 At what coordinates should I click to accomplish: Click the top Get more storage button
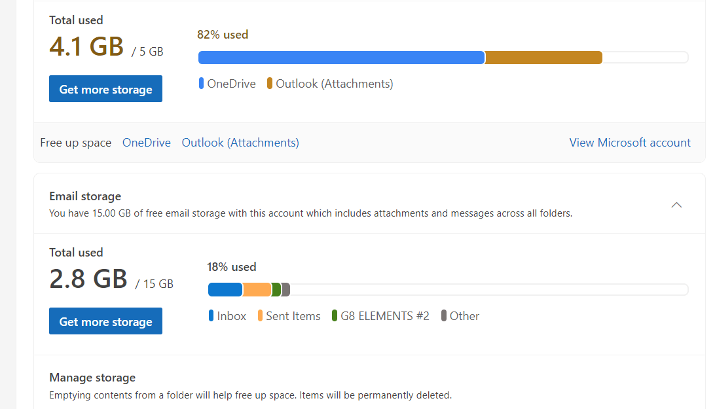pos(105,88)
